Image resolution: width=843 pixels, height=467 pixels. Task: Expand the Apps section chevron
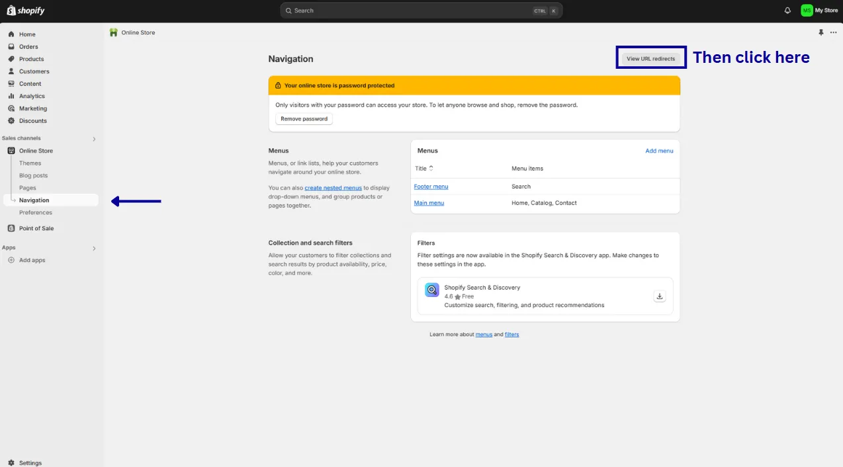point(94,249)
